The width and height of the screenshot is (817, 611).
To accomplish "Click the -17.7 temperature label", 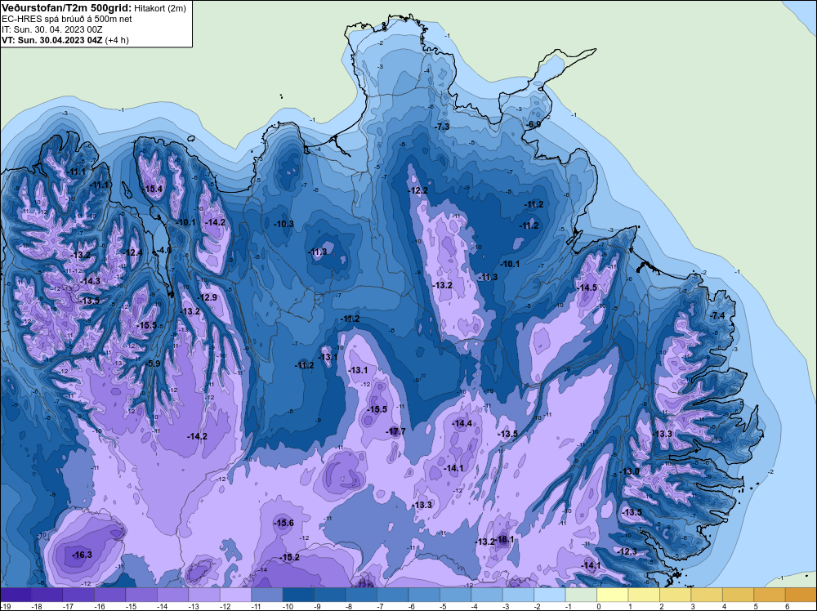I will pos(395,431).
